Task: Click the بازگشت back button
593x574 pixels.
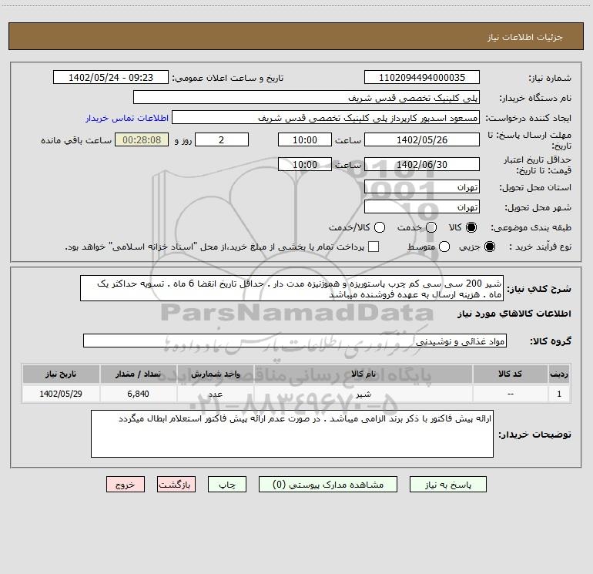Action: 176,485
